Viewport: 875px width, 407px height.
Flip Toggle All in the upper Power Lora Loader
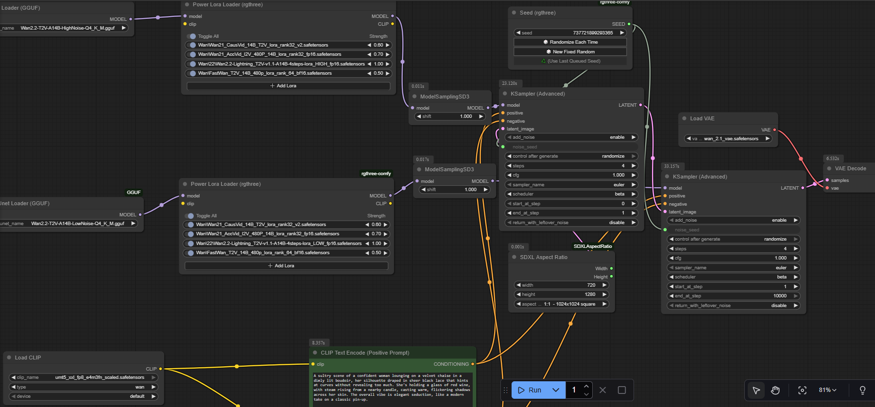coord(191,36)
